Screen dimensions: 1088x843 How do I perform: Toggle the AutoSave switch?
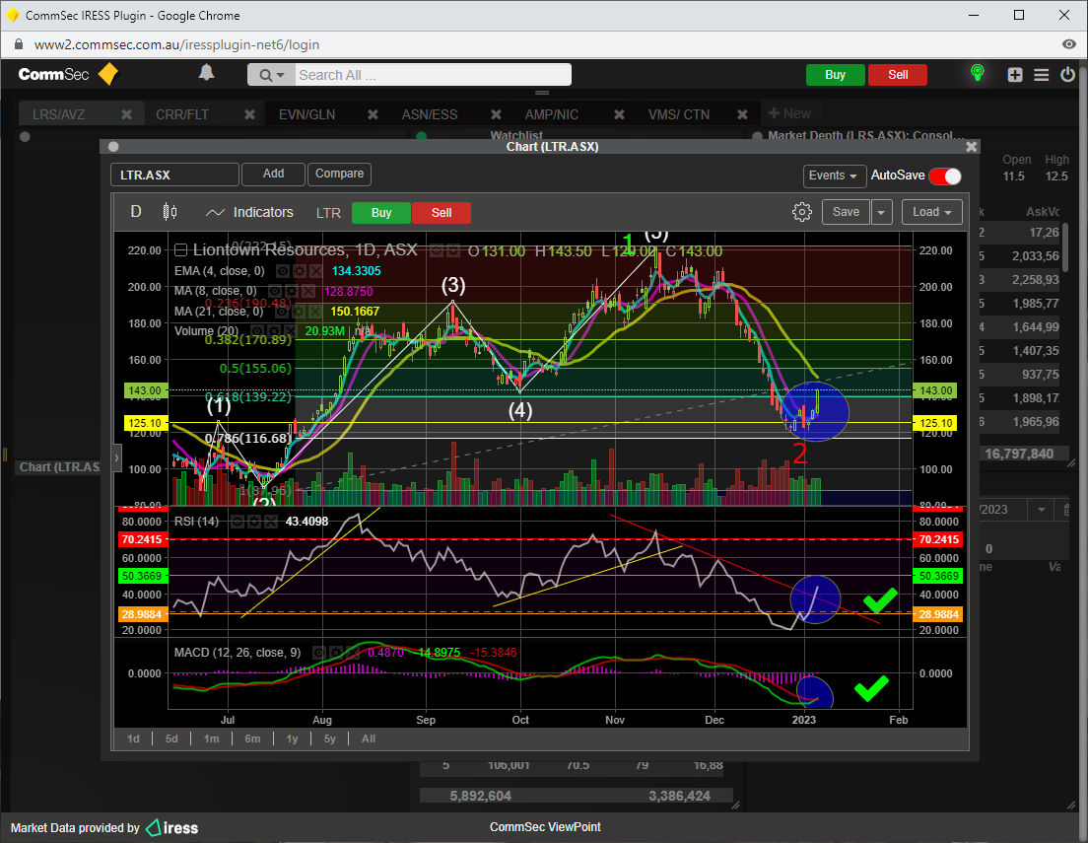[x=945, y=176]
